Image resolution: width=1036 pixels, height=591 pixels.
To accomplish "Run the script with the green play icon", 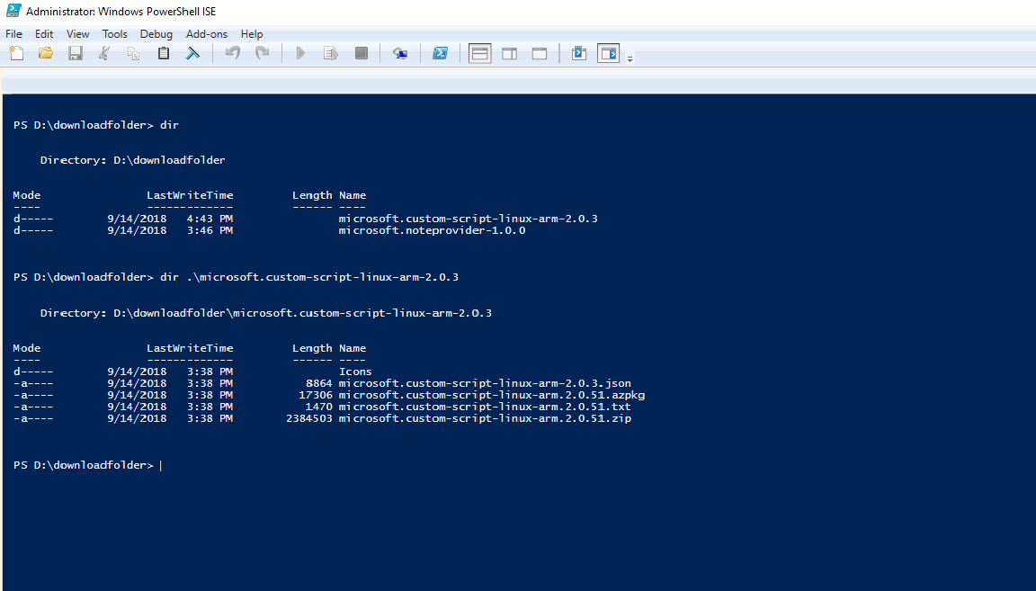I will pos(300,54).
